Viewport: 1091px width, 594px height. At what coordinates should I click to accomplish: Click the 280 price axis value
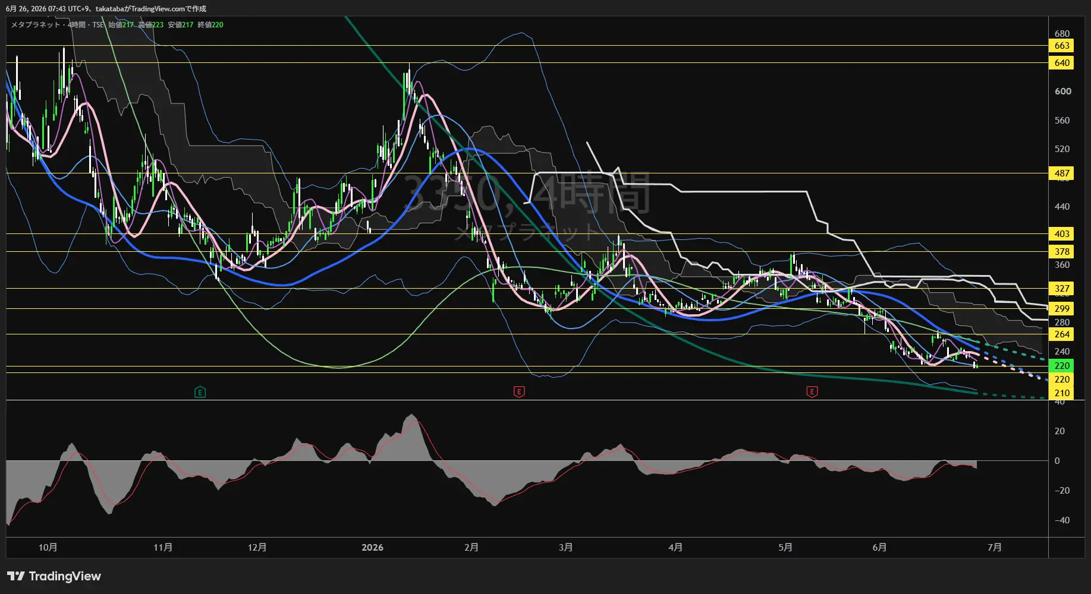1062,323
